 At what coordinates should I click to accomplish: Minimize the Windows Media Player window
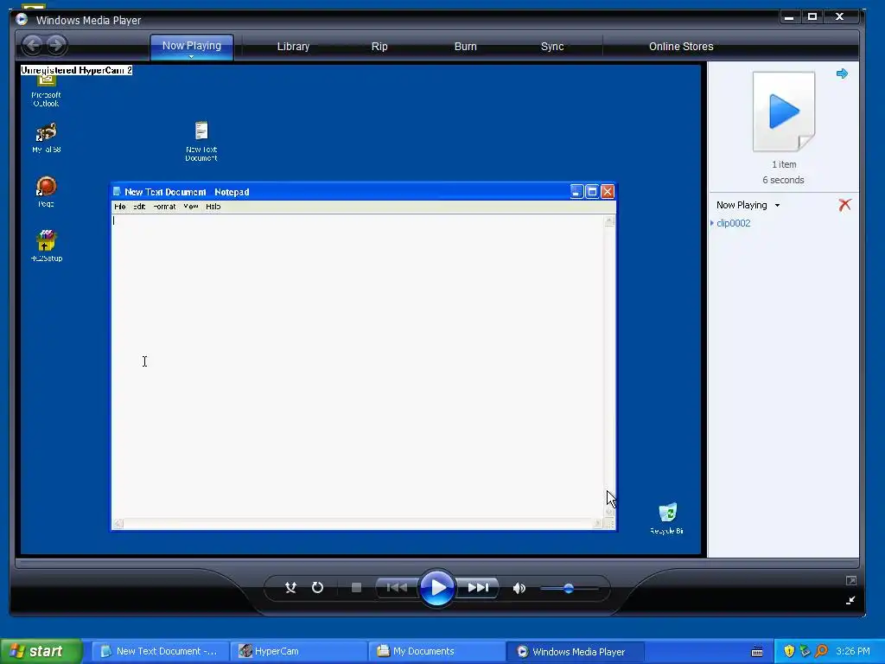point(789,17)
